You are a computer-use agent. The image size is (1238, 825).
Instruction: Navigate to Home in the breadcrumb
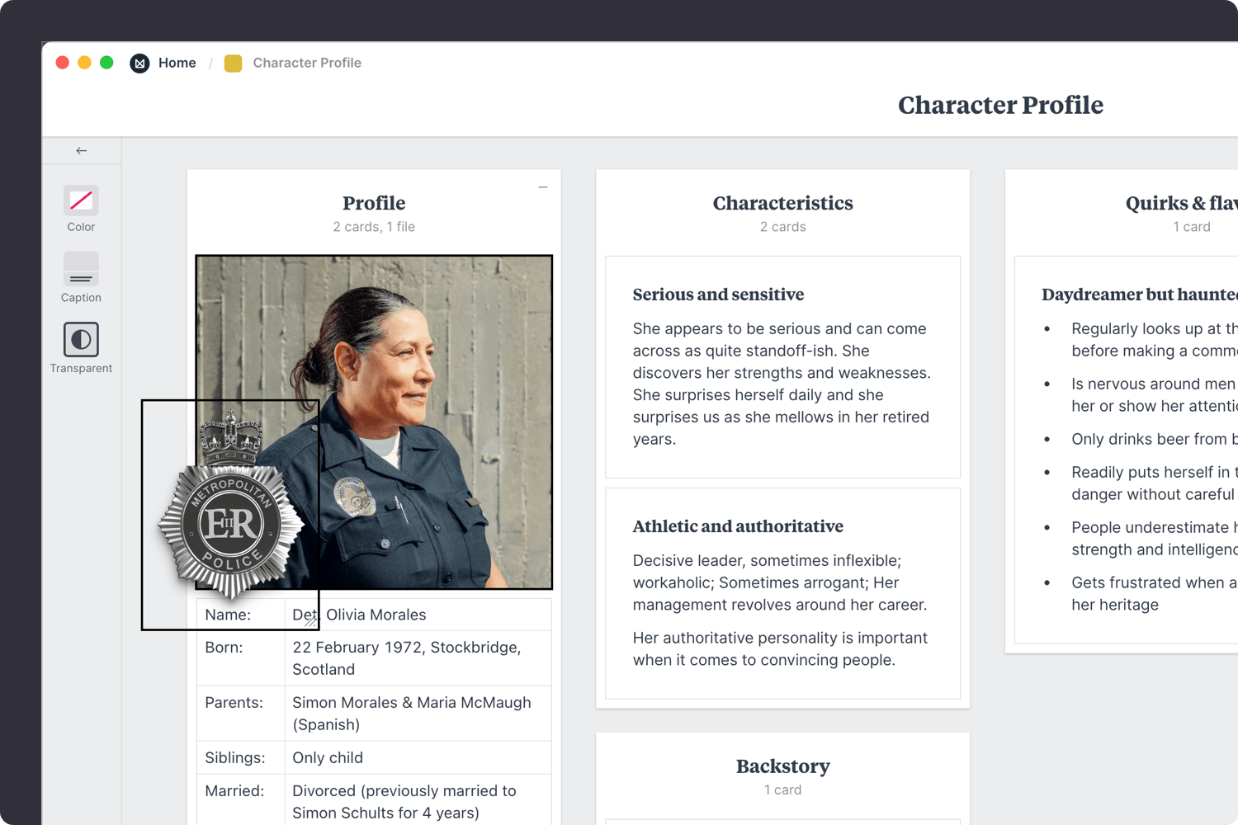[177, 63]
